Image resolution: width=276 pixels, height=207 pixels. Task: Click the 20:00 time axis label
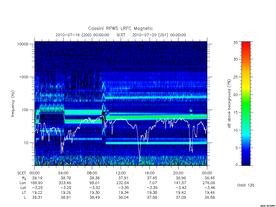(x=178, y=173)
